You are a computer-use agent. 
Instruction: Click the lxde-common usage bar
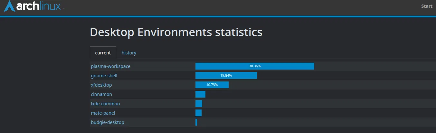[199, 104]
